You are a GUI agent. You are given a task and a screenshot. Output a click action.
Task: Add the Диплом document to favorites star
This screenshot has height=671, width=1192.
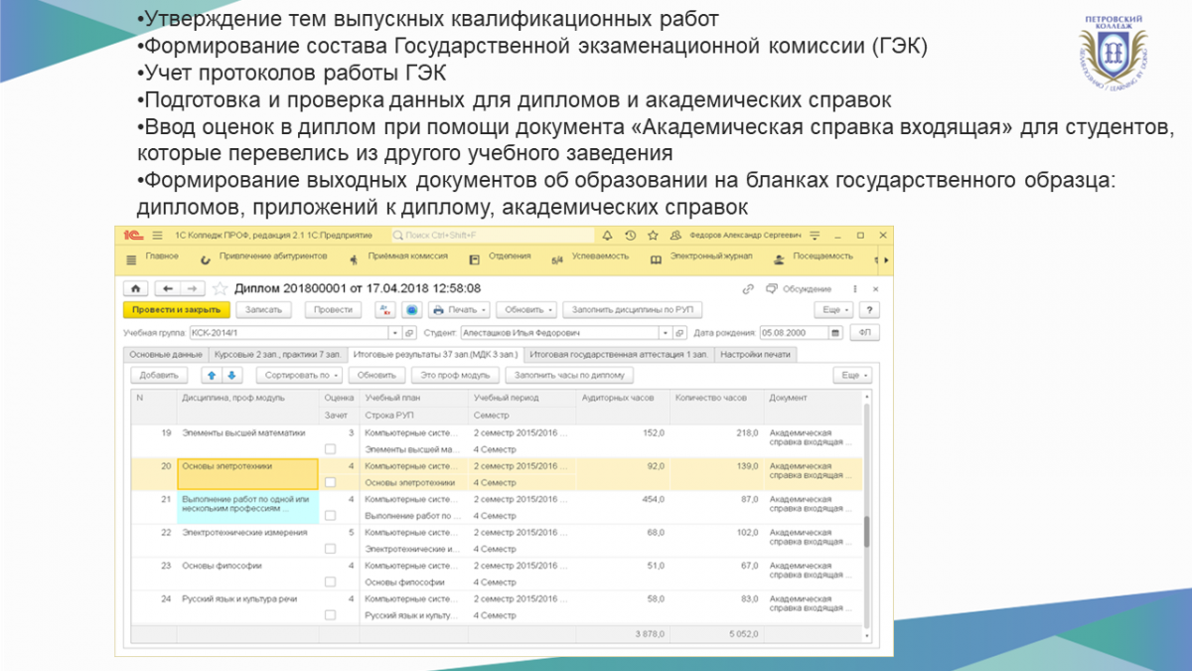220,288
